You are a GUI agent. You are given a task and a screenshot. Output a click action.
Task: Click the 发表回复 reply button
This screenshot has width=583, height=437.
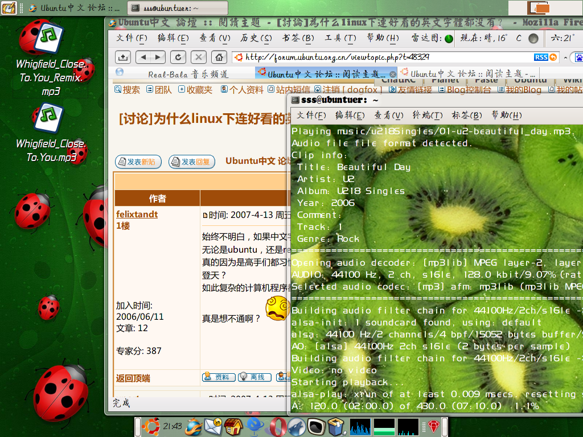[x=191, y=162]
